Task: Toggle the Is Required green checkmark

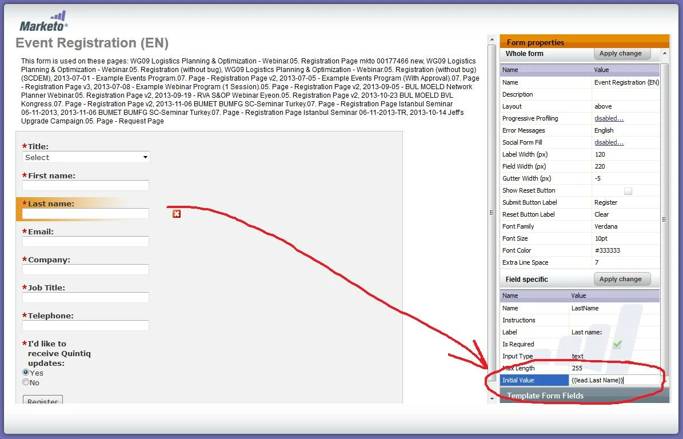Action: click(617, 345)
